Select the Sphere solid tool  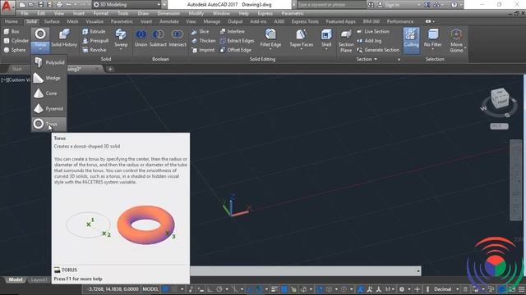point(15,50)
